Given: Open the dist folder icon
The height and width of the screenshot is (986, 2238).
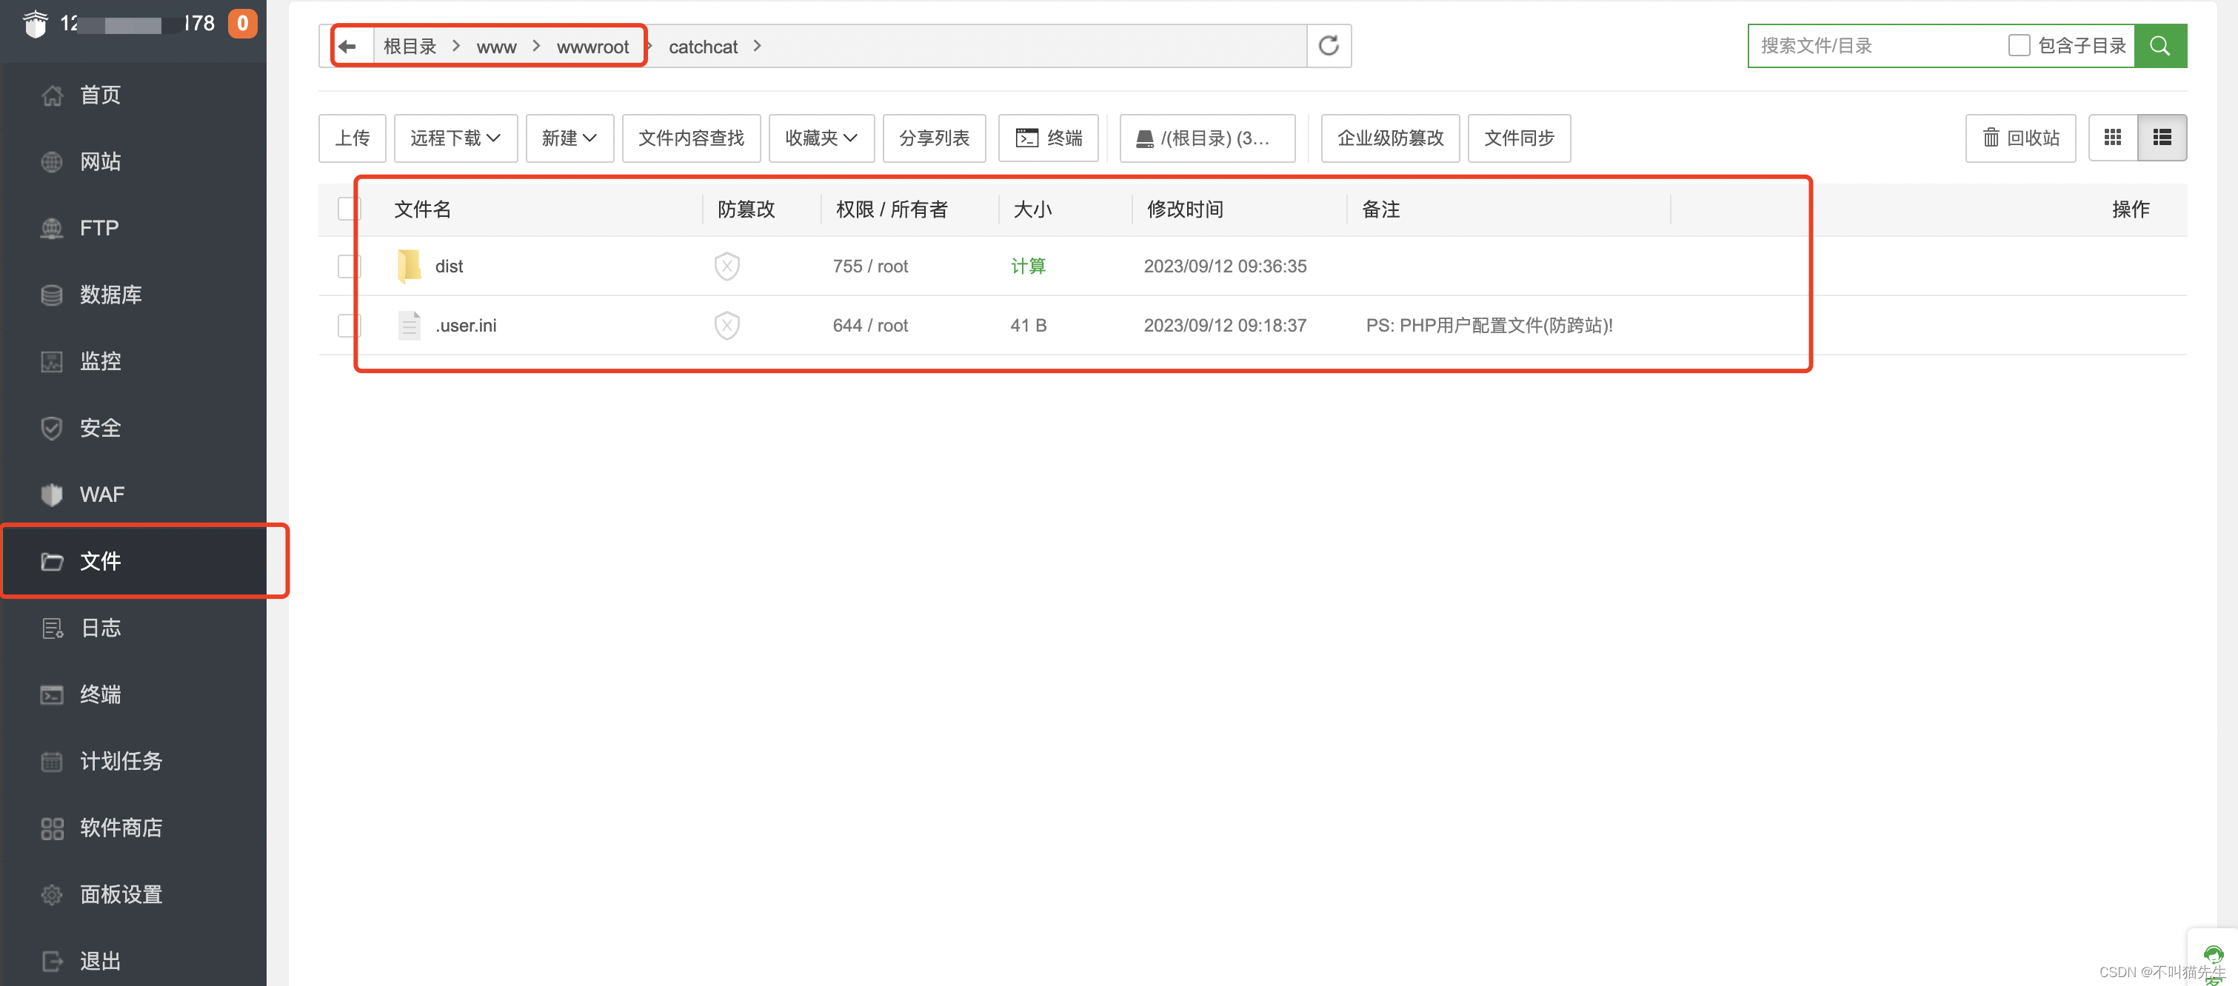Looking at the screenshot, I should [410, 266].
